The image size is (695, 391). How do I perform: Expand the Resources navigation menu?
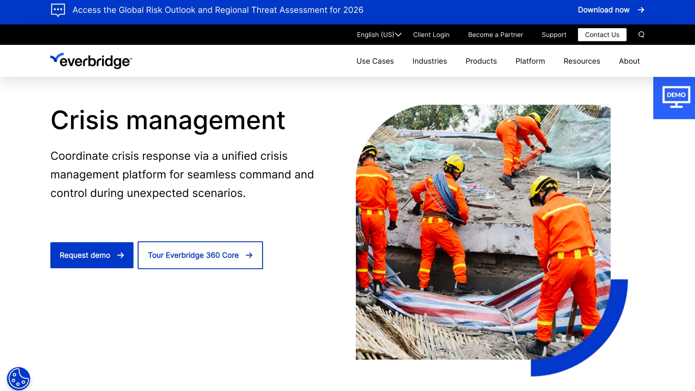[582, 61]
